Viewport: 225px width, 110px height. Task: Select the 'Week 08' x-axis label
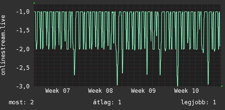(100, 91)
